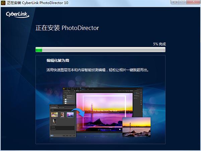This screenshot has height=151, width=201.
Task: Click the window title '正在安装 CyberLink PhotoDirector 10'
Action: 38,3
